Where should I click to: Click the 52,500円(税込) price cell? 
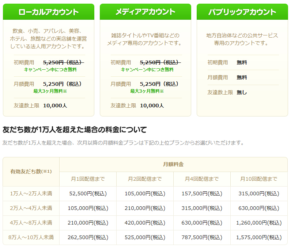pyautogui.click(x=88, y=194)
